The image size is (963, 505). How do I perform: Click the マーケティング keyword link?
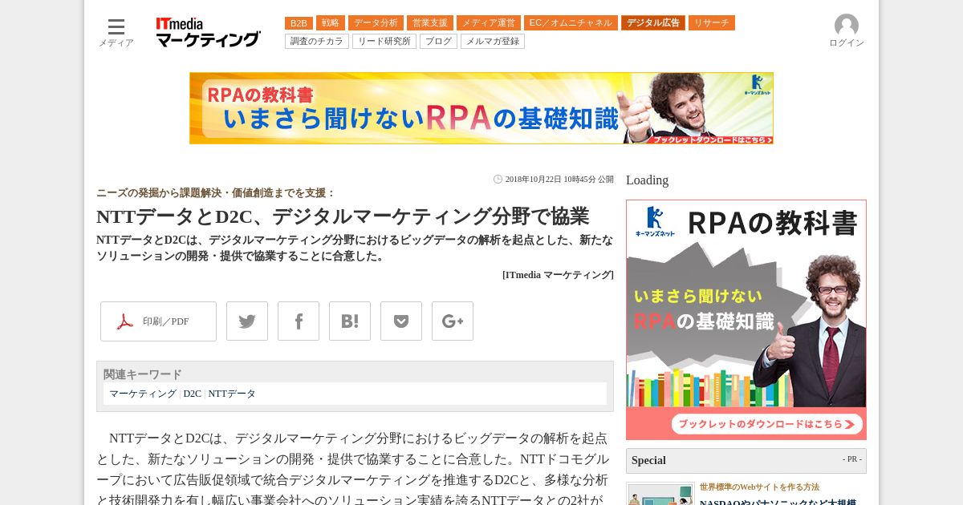coord(143,394)
